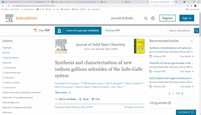Click the Register button
The image size is (201, 115).
[x=168, y=18]
